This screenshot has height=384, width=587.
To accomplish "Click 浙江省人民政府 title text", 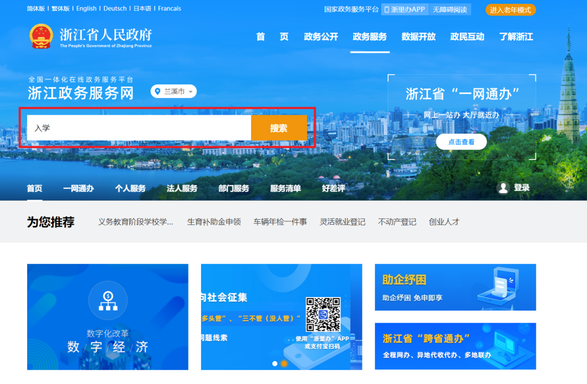I will (106, 34).
